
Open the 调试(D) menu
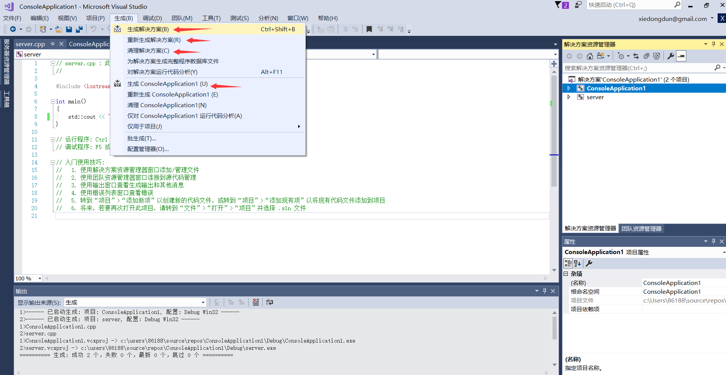point(152,18)
